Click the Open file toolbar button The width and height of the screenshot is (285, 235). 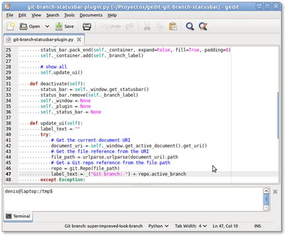click(x=29, y=26)
